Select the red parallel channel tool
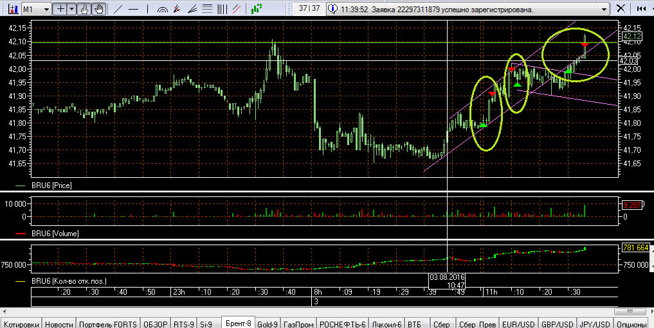The image size is (654, 328). (x=237, y=9)
